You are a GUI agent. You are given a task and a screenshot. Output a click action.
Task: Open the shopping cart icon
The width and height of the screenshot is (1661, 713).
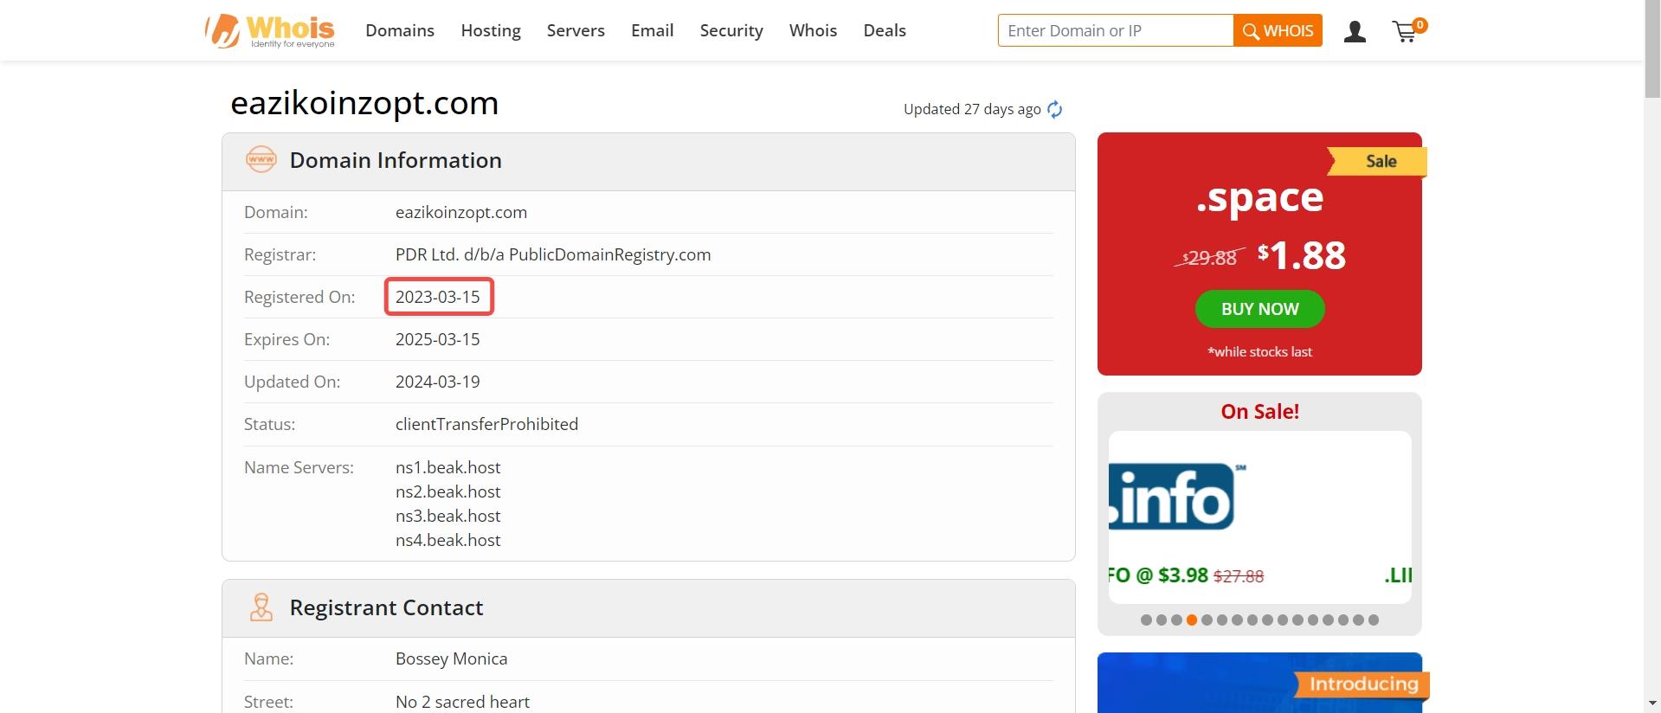click(x=1408, y=31)
